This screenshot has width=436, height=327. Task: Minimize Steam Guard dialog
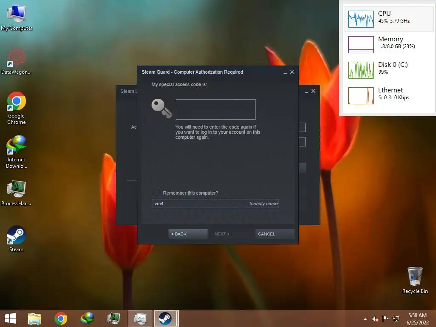click(285, 72)
